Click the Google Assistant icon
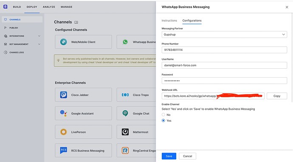Screen dimensions: 293x162 click(63, 113)
